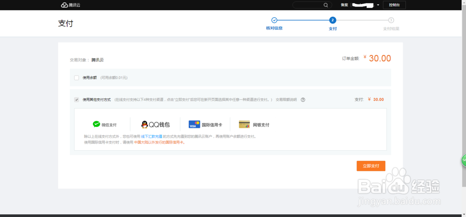The image size is (466, 217).
Task: Select the 核对信息 step label
Action: [274, 28]
